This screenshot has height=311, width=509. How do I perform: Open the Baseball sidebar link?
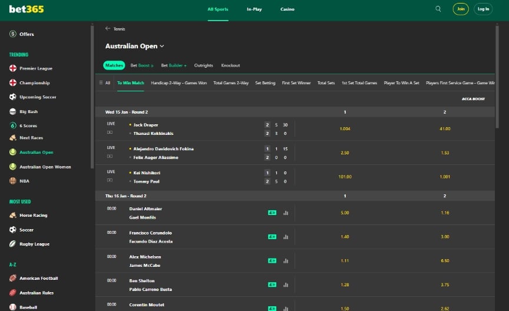tap(28, 307)
